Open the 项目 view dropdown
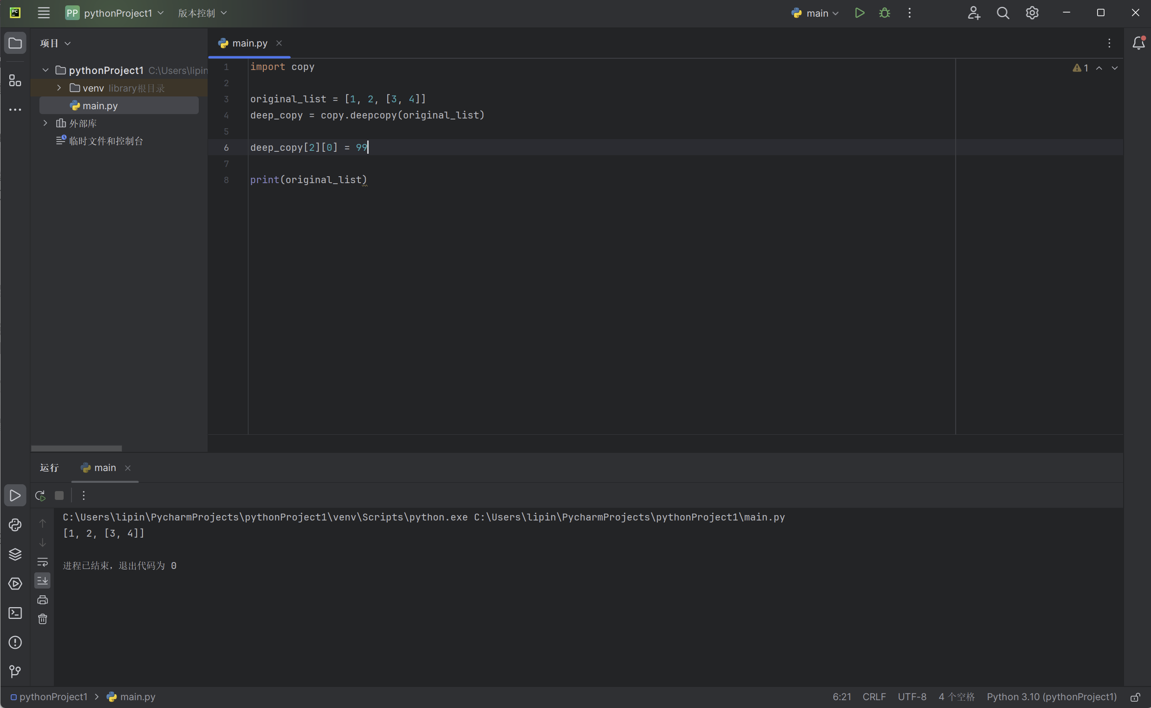This screenshot has width=1151, height=708. coord(55,44)
